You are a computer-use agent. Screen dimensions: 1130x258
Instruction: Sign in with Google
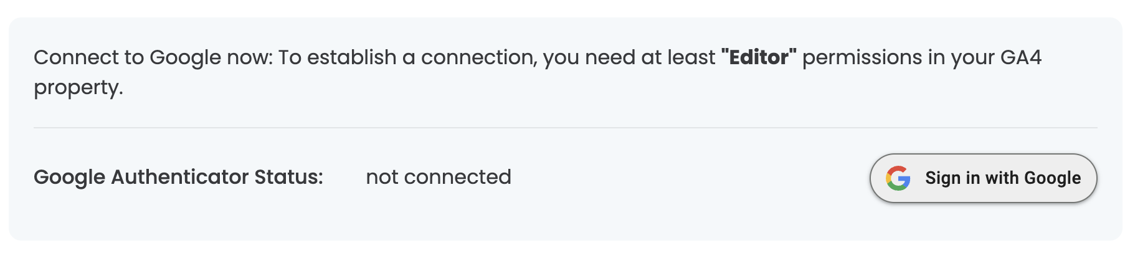983,178
